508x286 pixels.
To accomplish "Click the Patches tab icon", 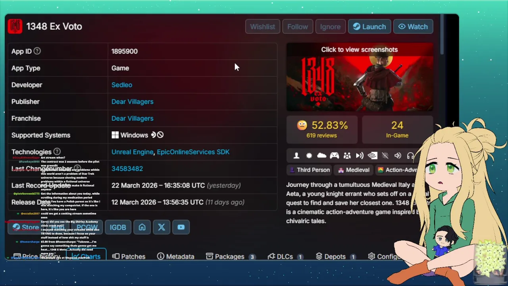I will (116, 256).
